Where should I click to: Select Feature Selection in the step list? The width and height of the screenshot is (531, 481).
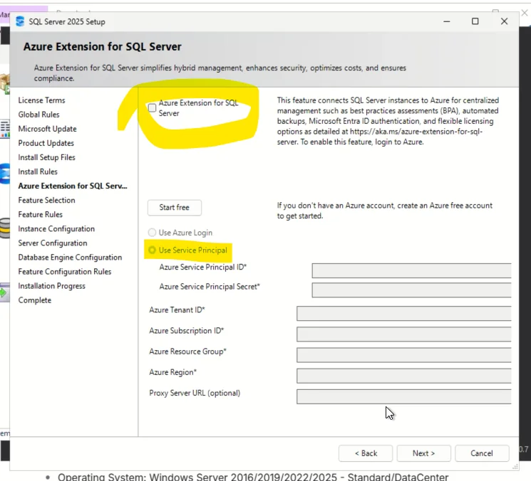click(x=47, y=200)
